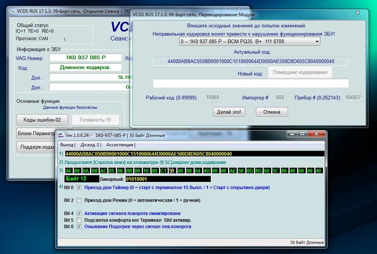The width and height of the screenshot is (377, 254).
Task: Tick the Bit 0 Приход-дом Таймер checkbox
Action: point(79,188)
